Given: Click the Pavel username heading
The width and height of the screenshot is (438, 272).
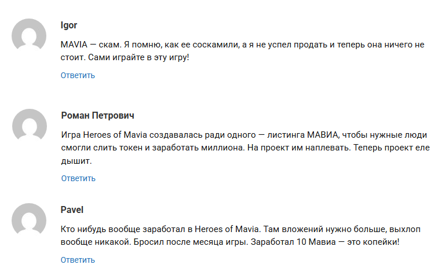Looking at the screenshot, I should click(x=72, y=209).
